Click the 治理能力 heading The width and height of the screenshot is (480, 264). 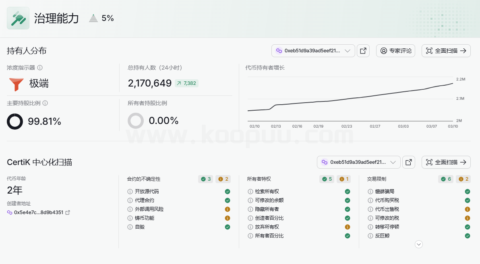(x=56, y=19)
